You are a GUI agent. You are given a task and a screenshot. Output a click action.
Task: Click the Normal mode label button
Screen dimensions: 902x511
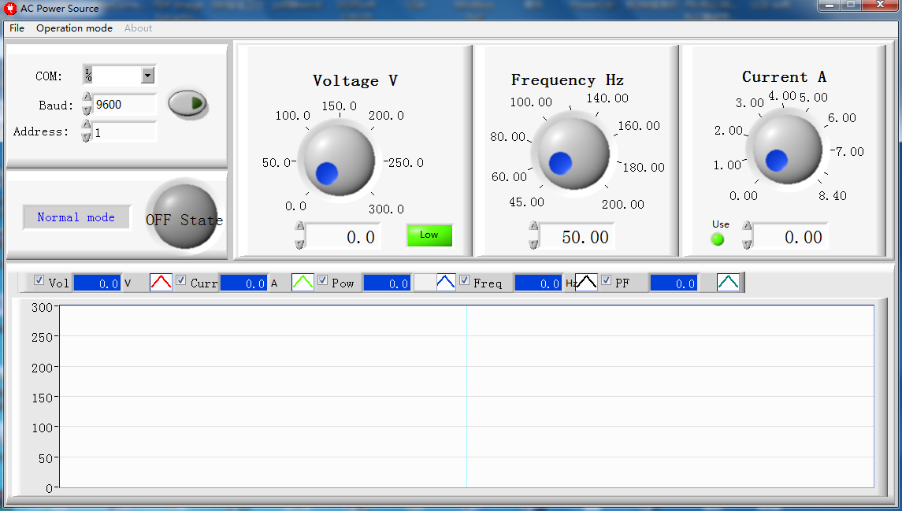(76, 217)
